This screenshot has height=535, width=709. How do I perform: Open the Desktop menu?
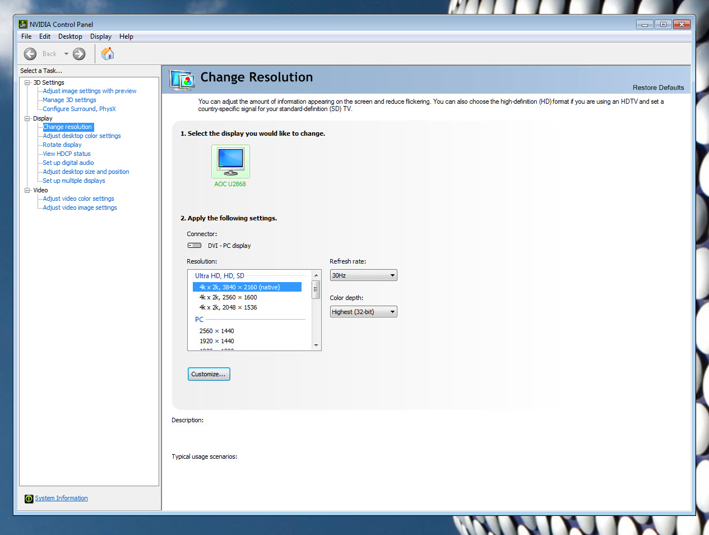pyautogui.click(x=70, y=36)
